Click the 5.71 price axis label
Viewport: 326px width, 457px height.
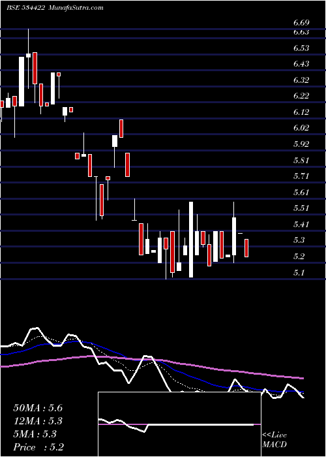tap(301, 176)
